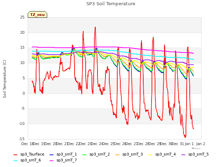Click the sp3_smT_5 legend label
This screenshot has width=222, height=167.
(x=198, y=154)
